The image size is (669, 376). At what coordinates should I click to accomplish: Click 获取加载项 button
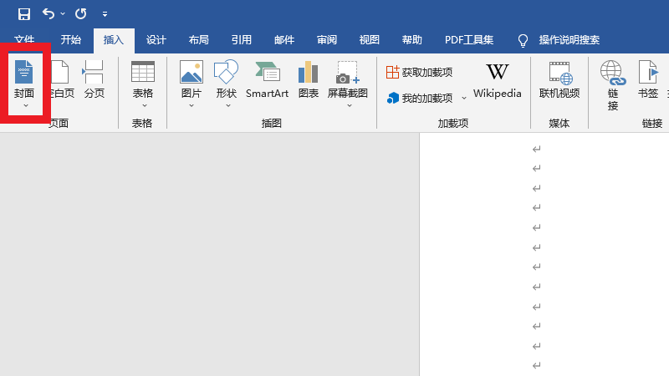[419, 73]
